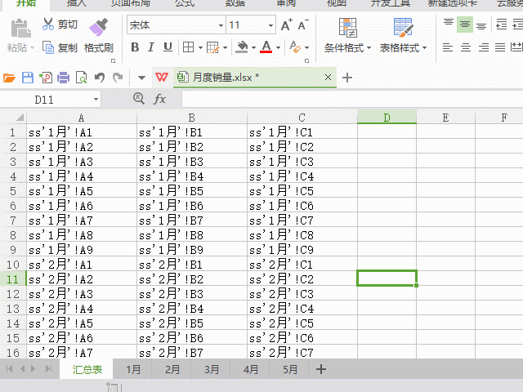Viewport: 523px width, 392px height.
Task: Switch to the 3月 sheet tab
Action: tap(212, 369)
